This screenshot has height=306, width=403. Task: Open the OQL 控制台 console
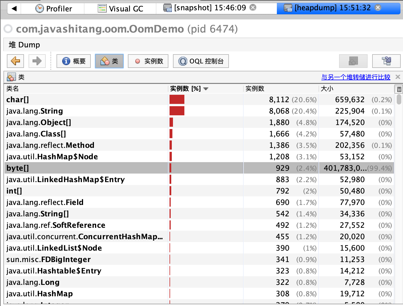201,61
